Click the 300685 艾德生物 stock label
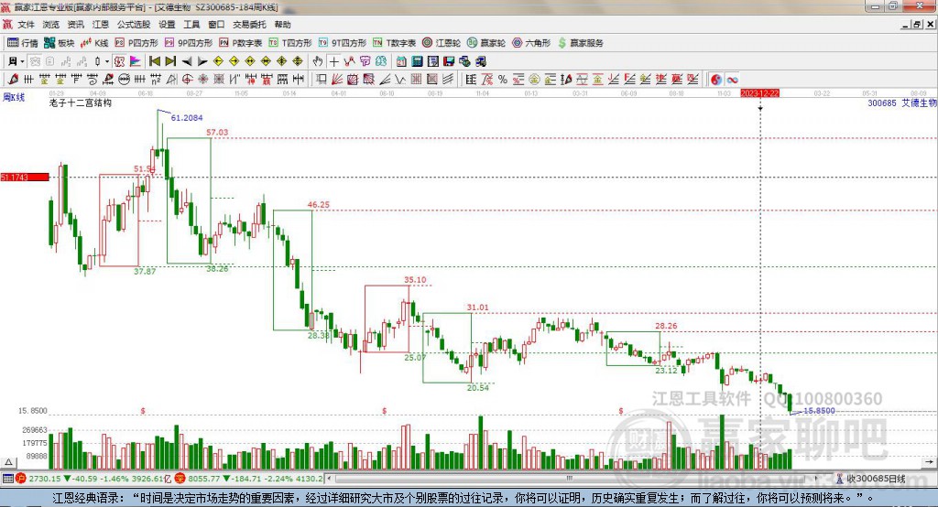The height and width of the screenshot is (507, 938). [902, 102]
